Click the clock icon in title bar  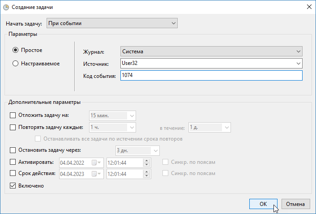pos(5,7)
